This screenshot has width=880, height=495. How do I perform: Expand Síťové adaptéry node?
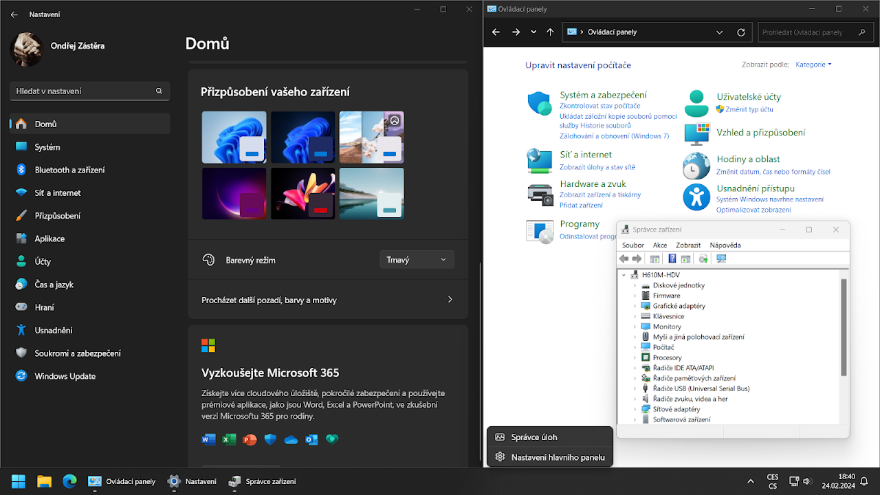(635, 409)
